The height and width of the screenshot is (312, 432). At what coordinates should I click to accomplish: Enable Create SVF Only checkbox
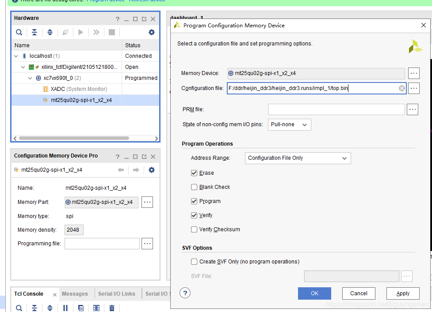(x=194, y=262)
